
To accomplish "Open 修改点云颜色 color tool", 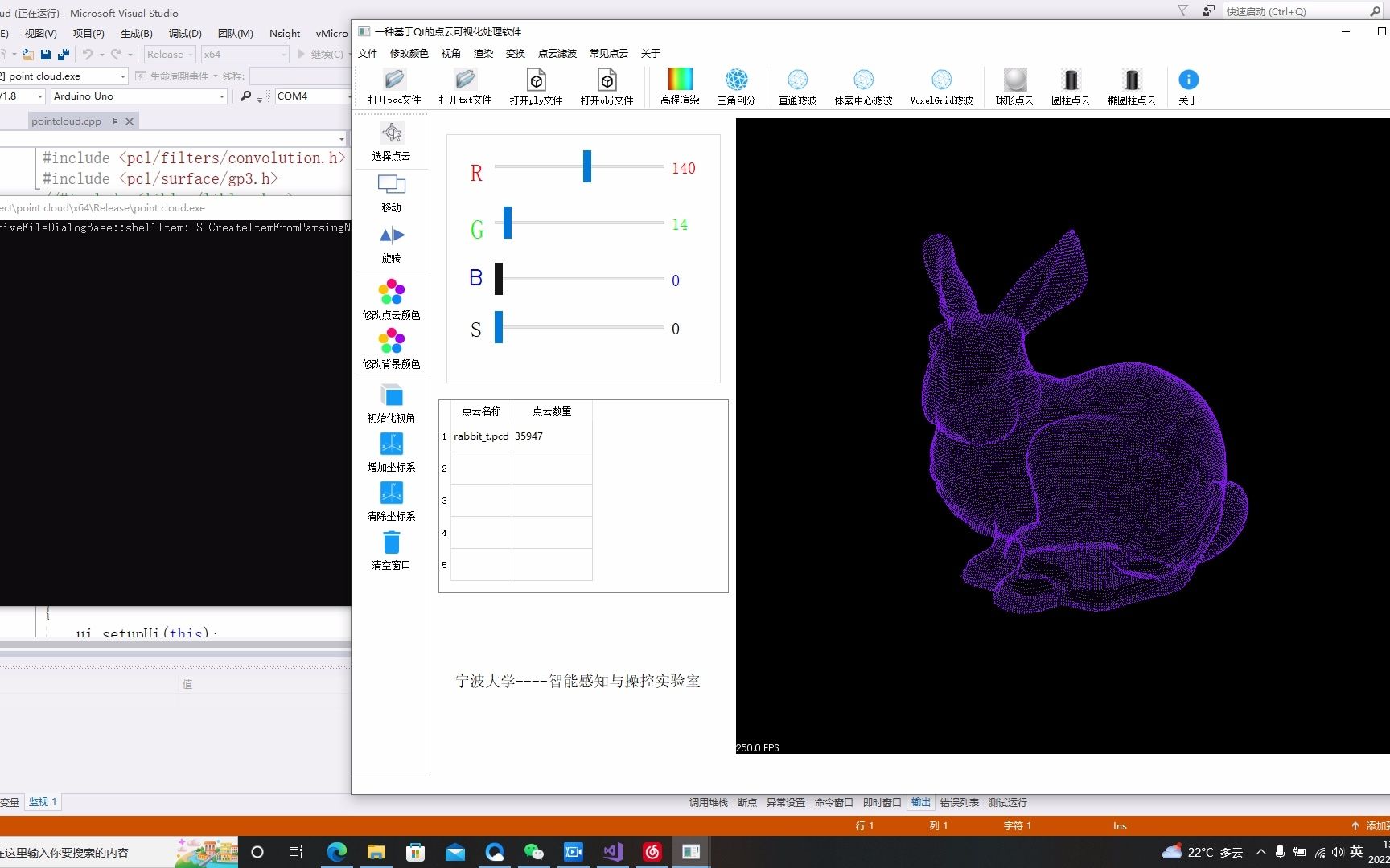I will click(391, 299).
